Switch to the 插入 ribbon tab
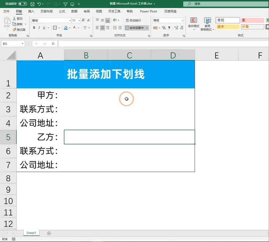The height and width of the screenshot is (242, 269). point(31,11)
